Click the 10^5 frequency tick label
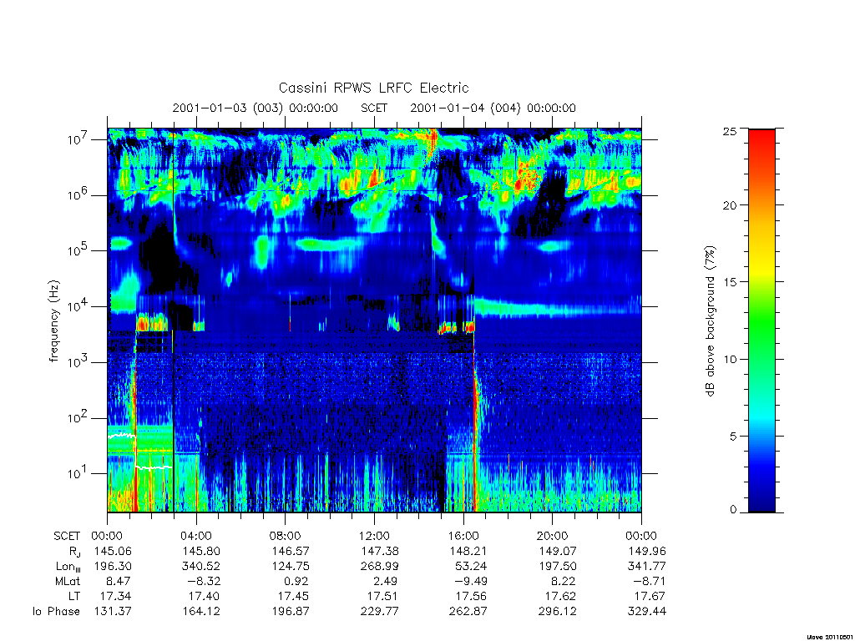 point(78,250)
